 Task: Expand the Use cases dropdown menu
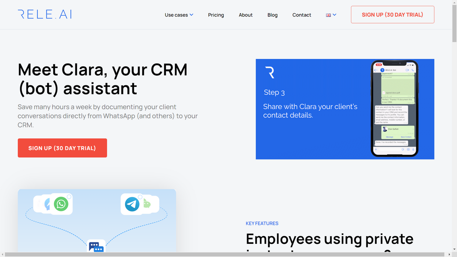[179, 15]
